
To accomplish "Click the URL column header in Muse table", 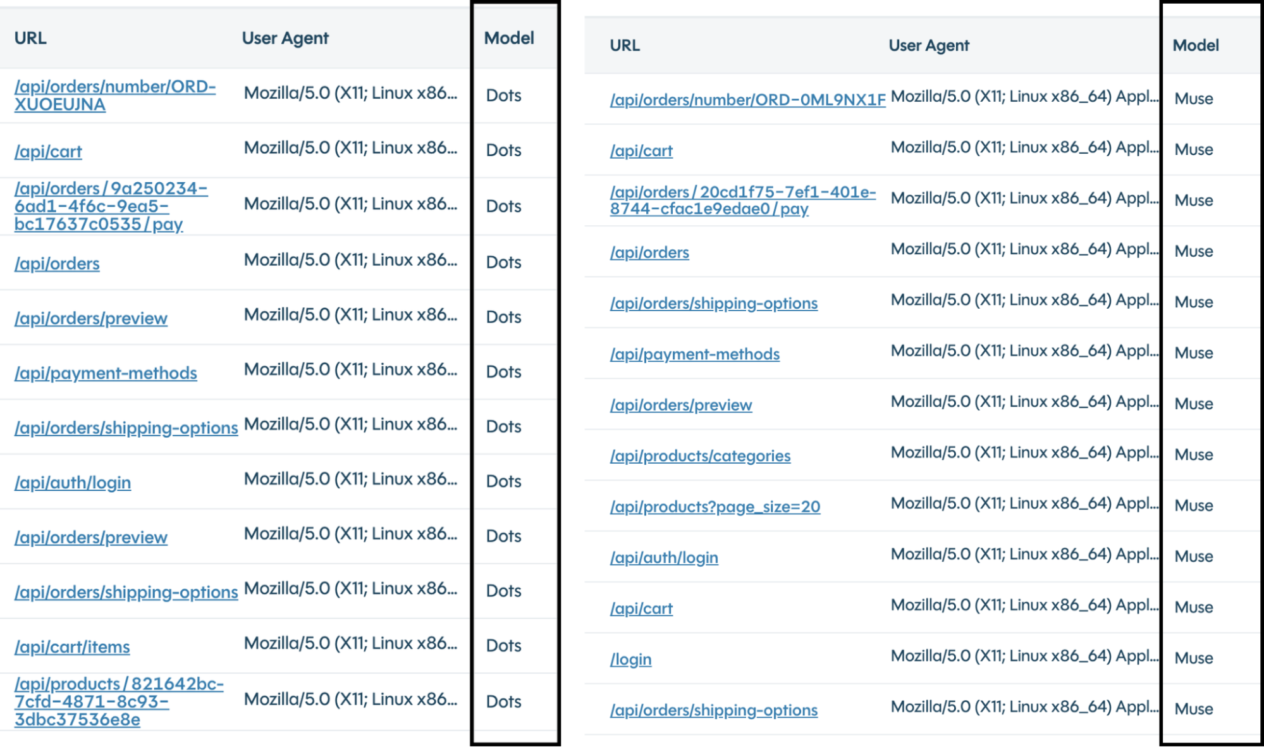I will pyautogui.click(x=625, y=46).
